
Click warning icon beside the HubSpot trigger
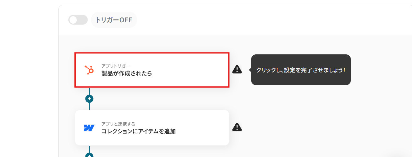coord(237,69)
